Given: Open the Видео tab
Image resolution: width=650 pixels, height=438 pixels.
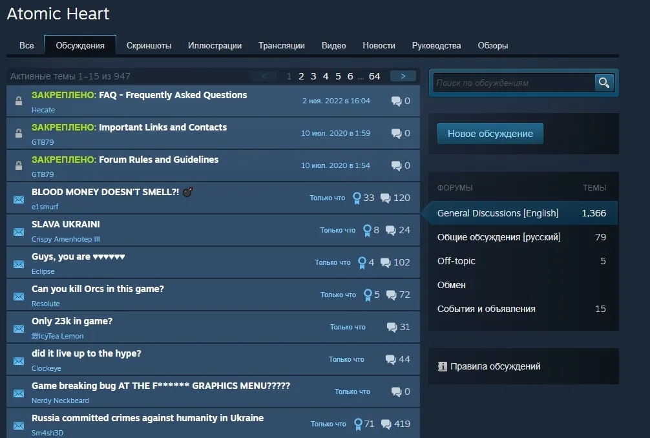Looking at the screenshot, I should coord(333,46).
